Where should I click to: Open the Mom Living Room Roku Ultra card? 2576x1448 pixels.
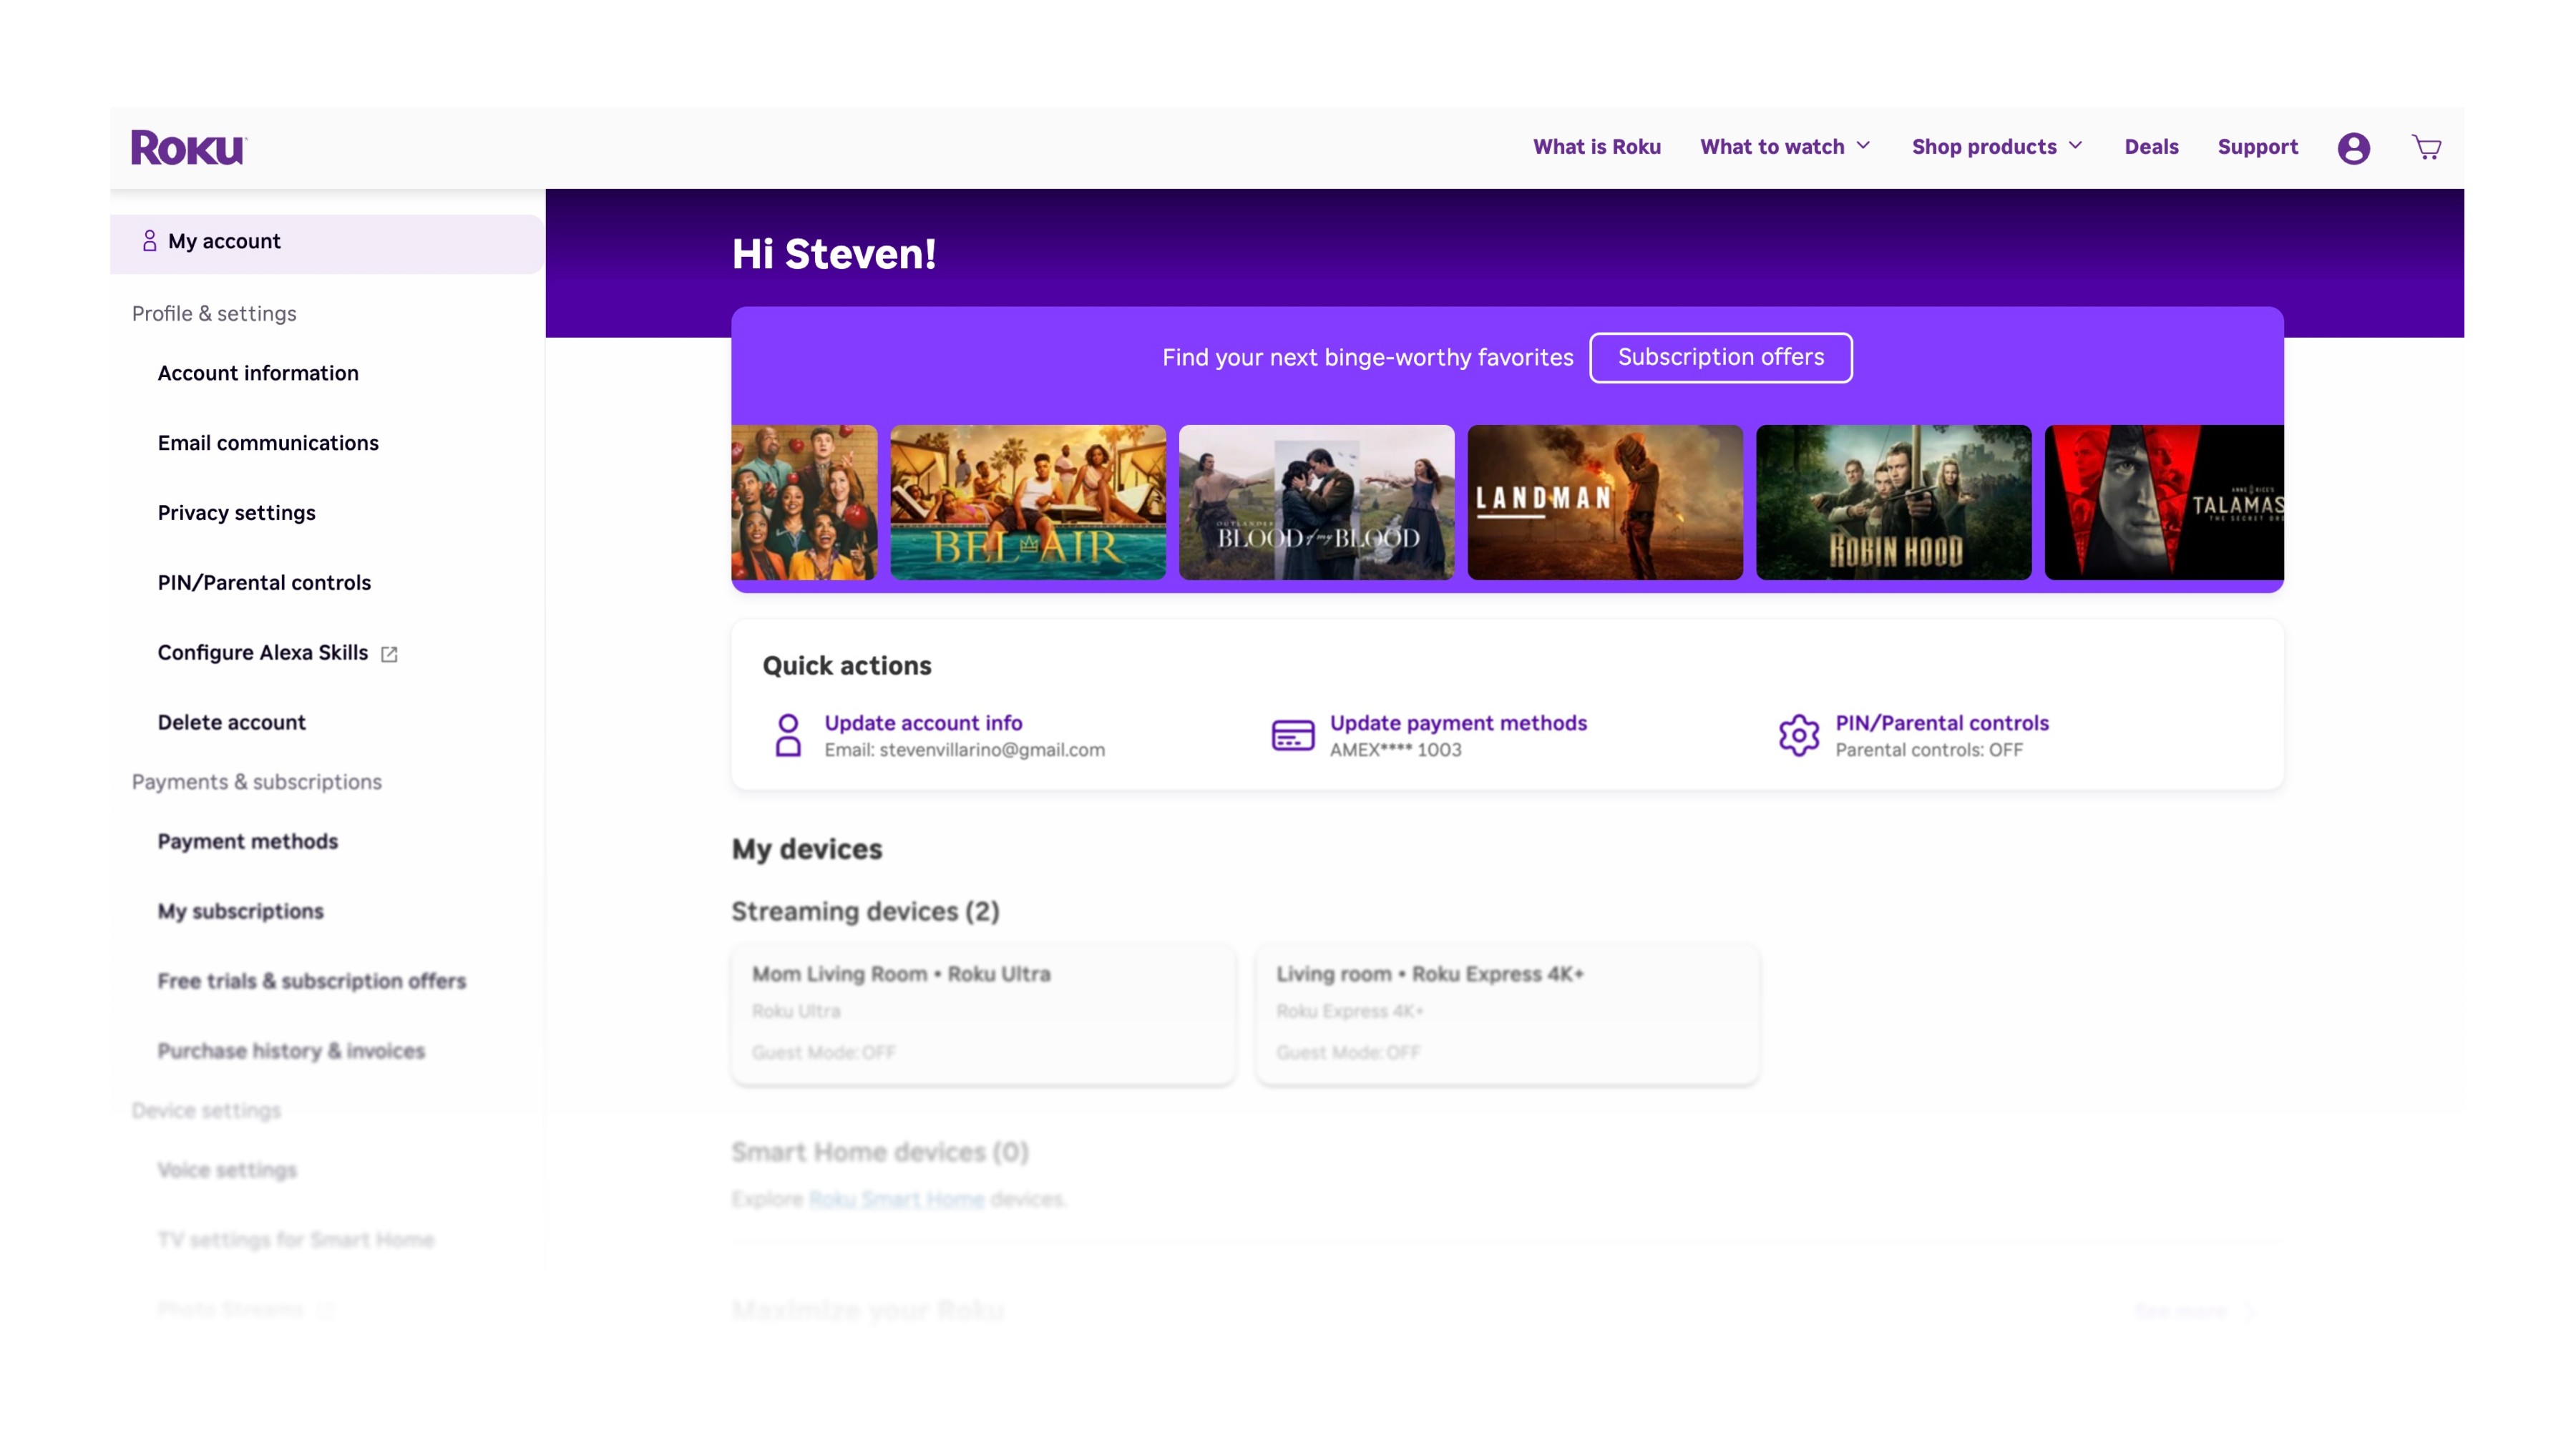982,1012
